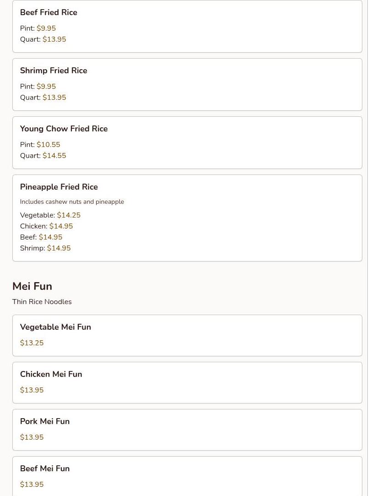Click the Mei Fun section heading

tap(32, 286)
